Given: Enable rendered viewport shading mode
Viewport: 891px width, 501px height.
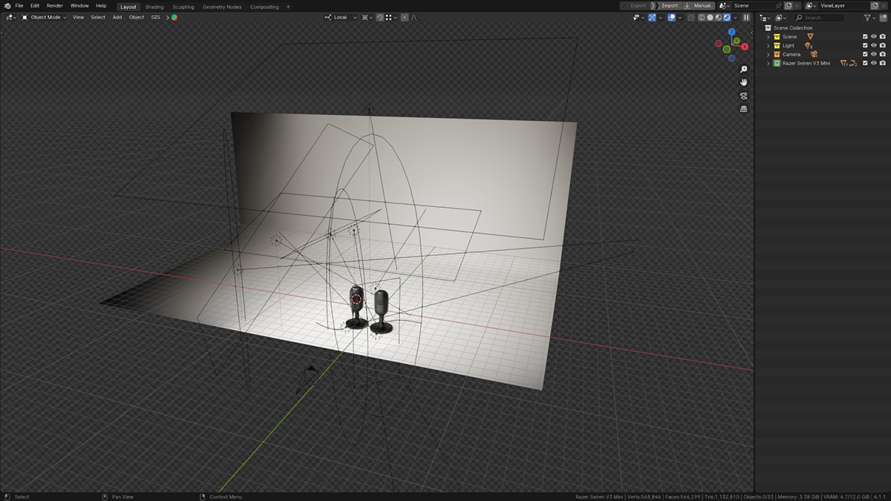Looking at the screenshot, I should pos(727,17).
